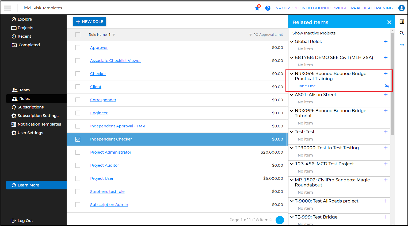Unlink Jane Doe from the project
The height and width of the screenshot is (226, 408).
click(387, 86)
